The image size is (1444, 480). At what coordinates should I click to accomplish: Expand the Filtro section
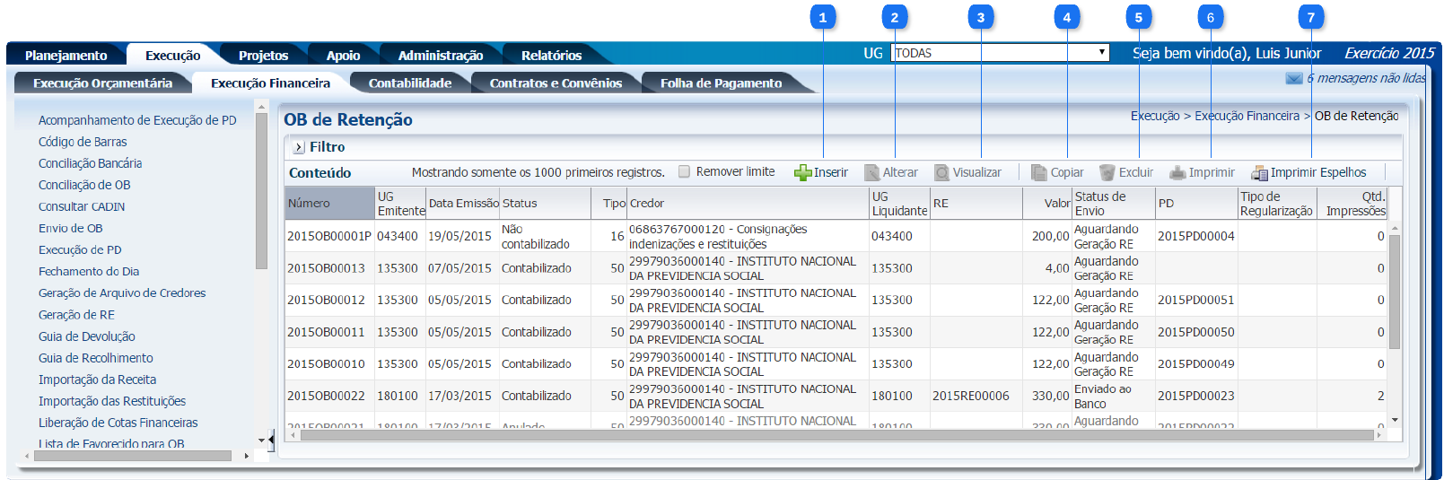coord(299,147)
